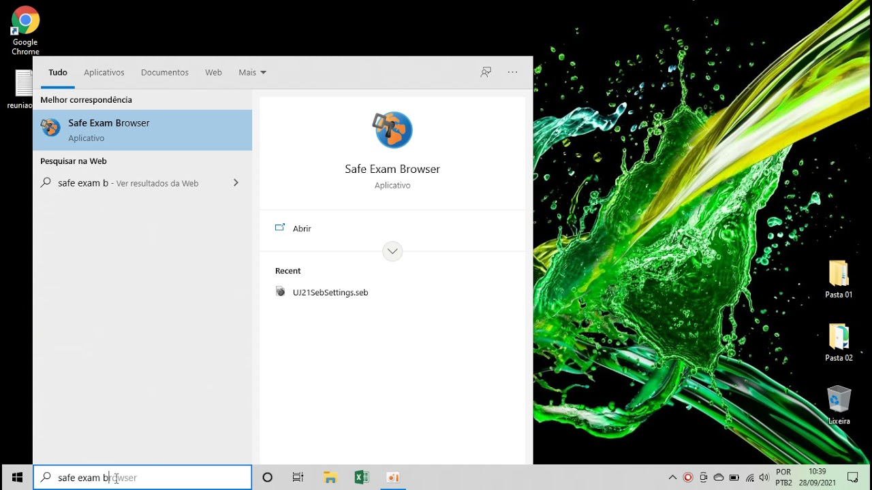Select Safe Exam Browser best match result
This screenshot has width=872, height=490.
tap(142, 130)
